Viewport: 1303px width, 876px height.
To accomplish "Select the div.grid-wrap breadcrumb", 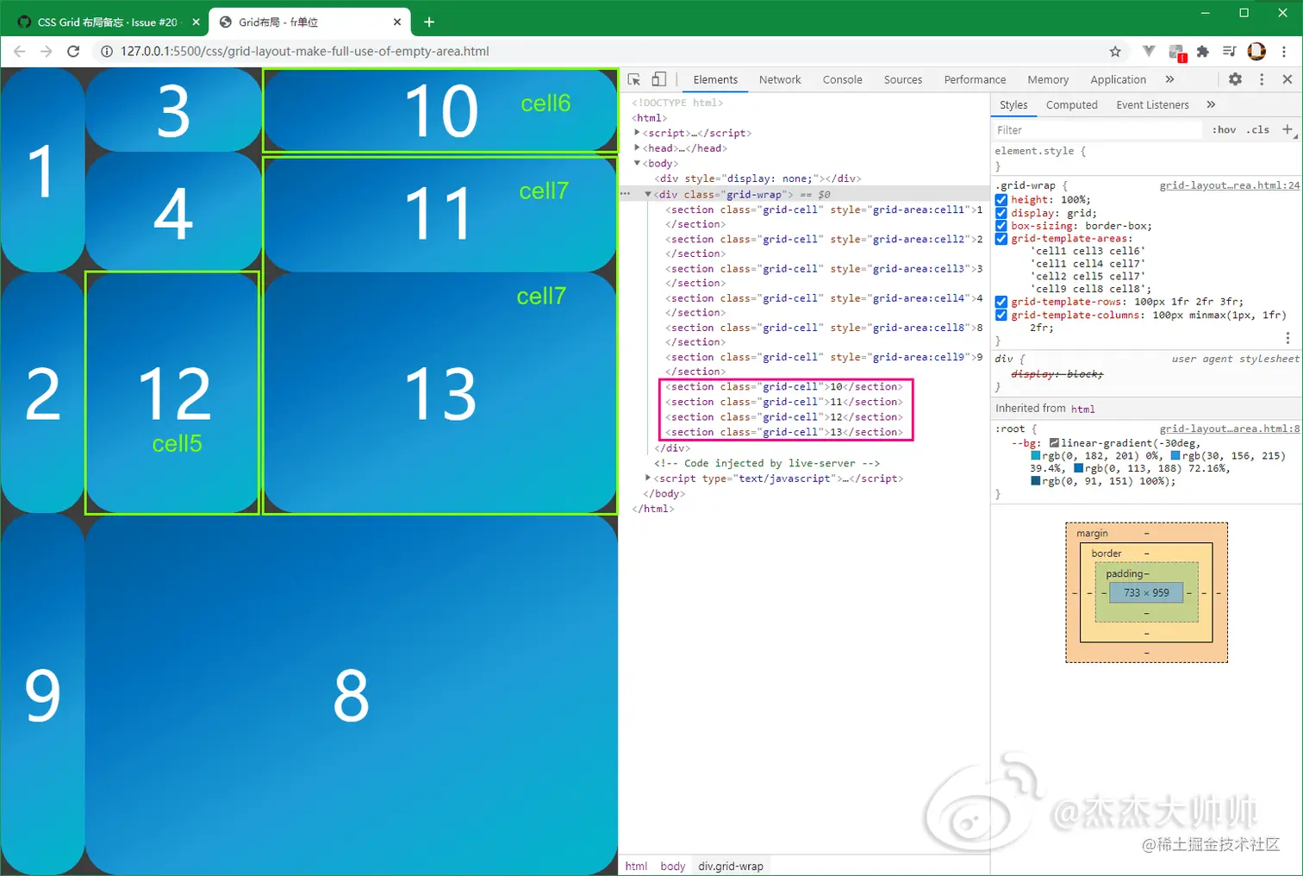I will click(x=731, y=866).
